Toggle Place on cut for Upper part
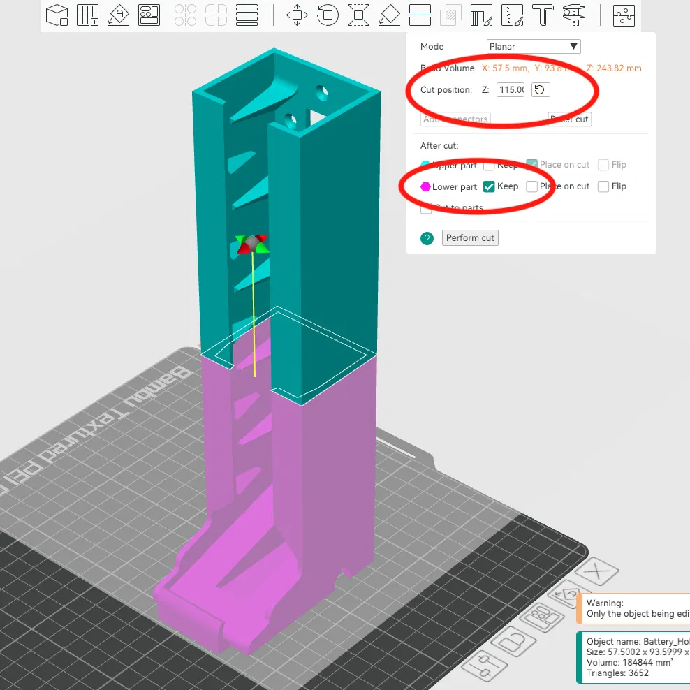690x690 pixels. pyautogui.click(x=532, y=165)
